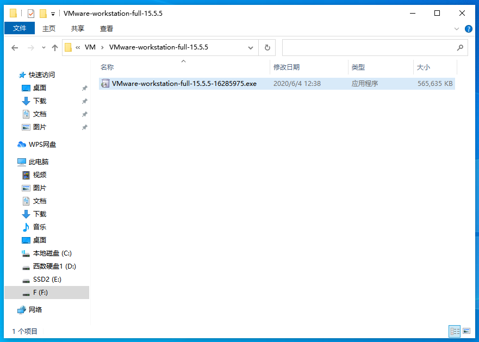Open 文档 under quick access
Screen dimensions: 479x342
tap(39, 114)
